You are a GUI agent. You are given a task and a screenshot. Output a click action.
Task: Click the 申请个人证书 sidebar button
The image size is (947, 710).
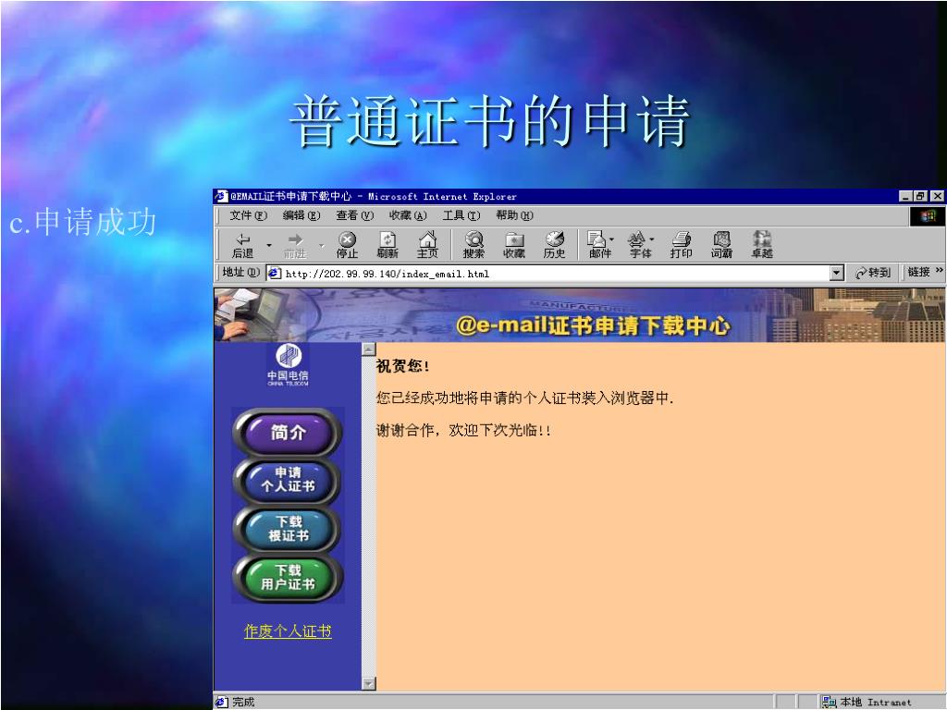click(288, 480)
